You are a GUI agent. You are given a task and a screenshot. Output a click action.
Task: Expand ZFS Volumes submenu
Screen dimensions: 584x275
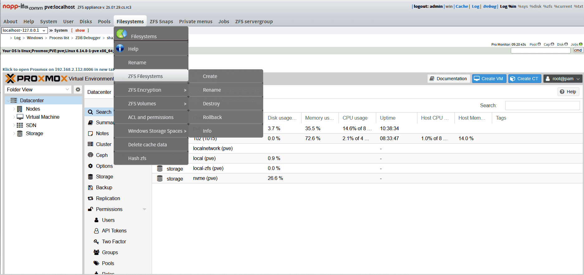point(185,104)
